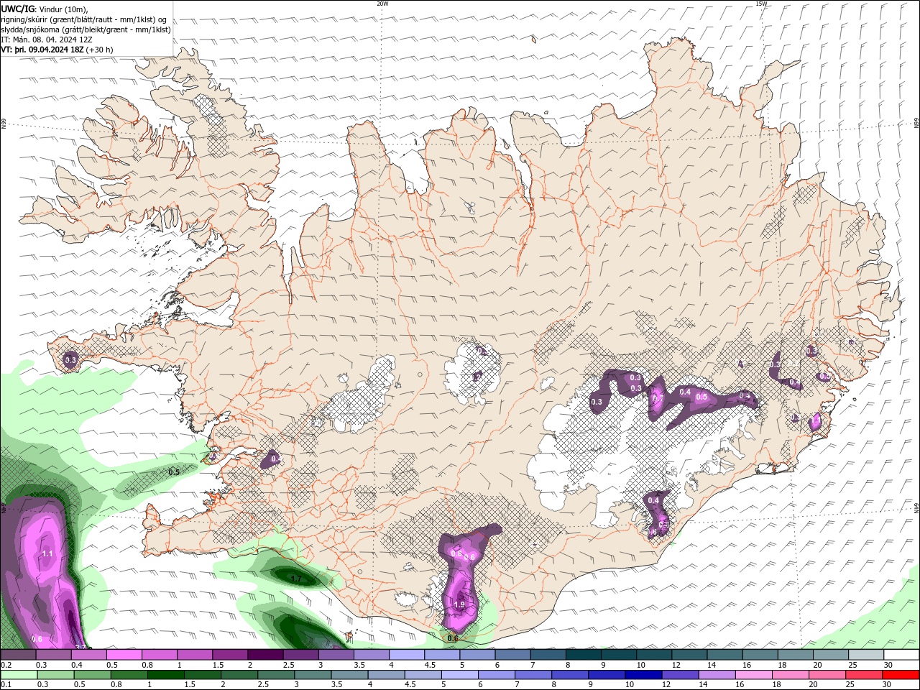
Task: Click the "0.3" value on the Snæfellsnes peninsula tip
Action: (70, 360)
